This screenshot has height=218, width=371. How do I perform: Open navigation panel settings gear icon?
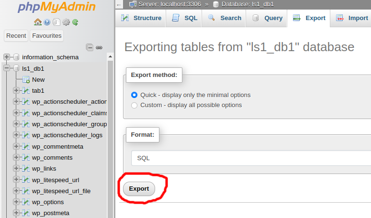pyautogui.click(x=66, y=22)
